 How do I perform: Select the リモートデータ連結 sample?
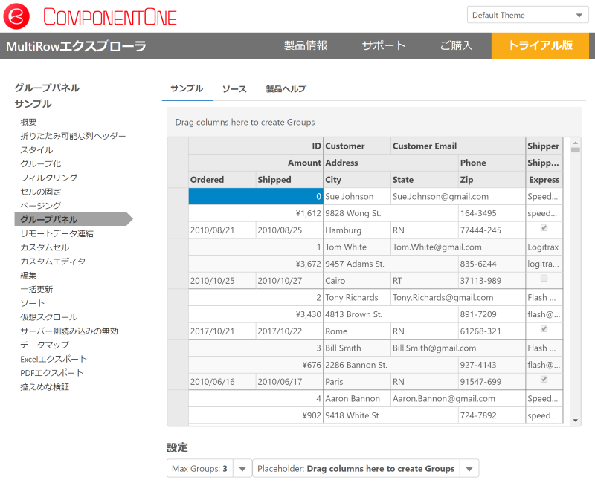coord(57,233)
